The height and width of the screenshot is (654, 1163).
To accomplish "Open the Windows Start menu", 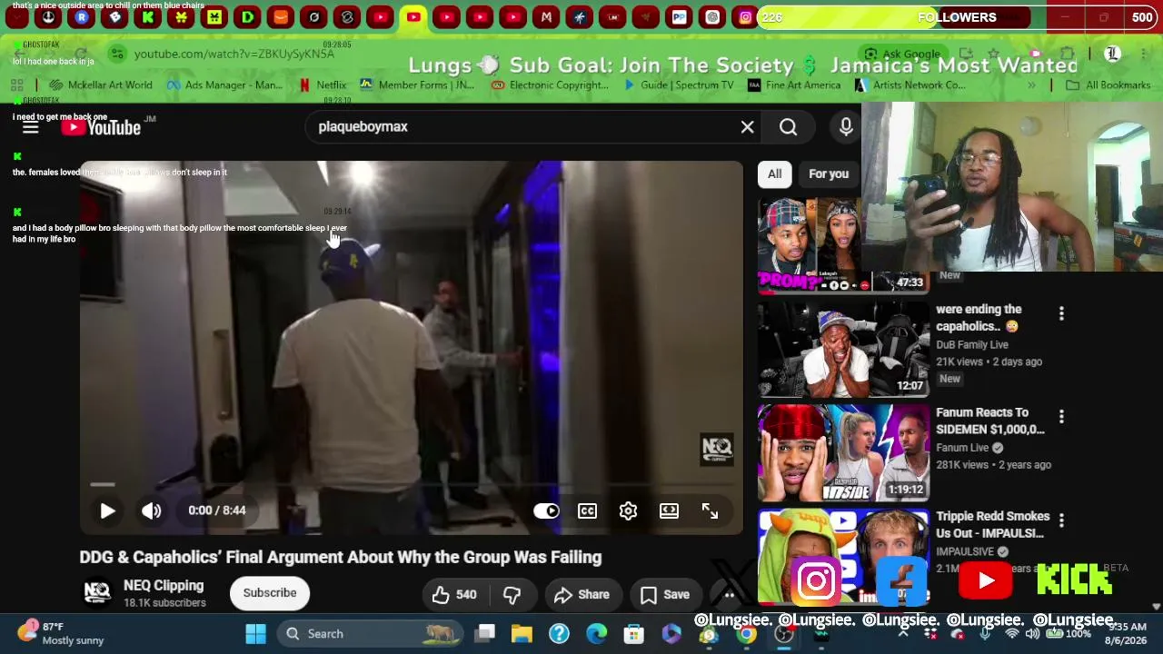I will (255, 634).
